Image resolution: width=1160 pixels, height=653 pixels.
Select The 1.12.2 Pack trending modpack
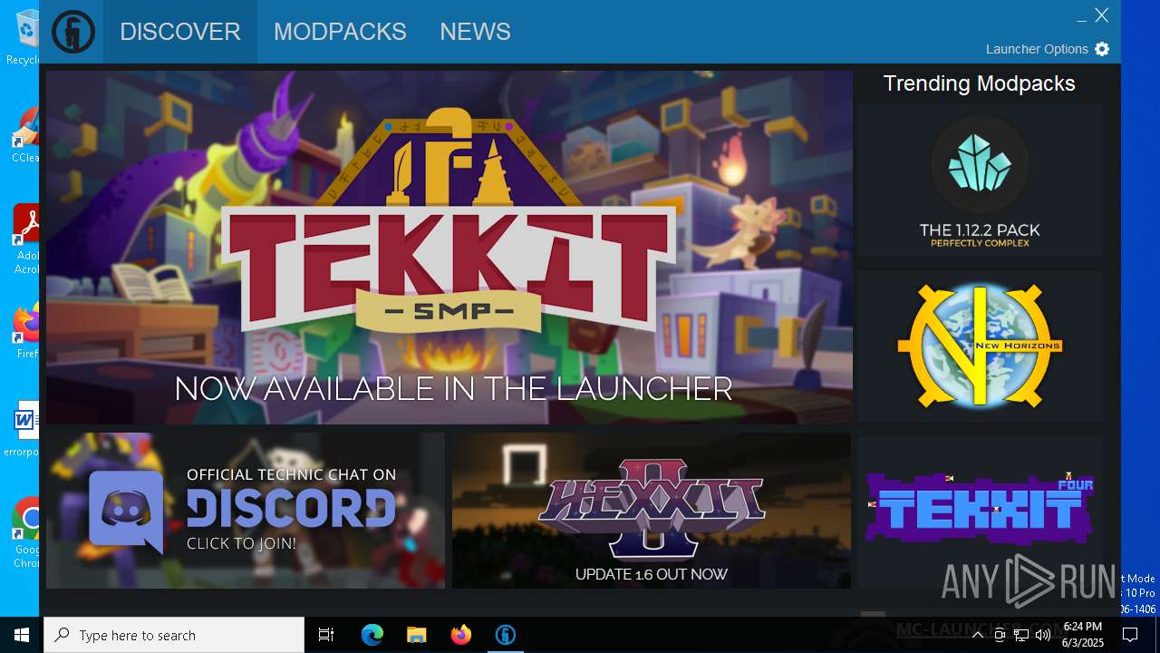[980, 180]
